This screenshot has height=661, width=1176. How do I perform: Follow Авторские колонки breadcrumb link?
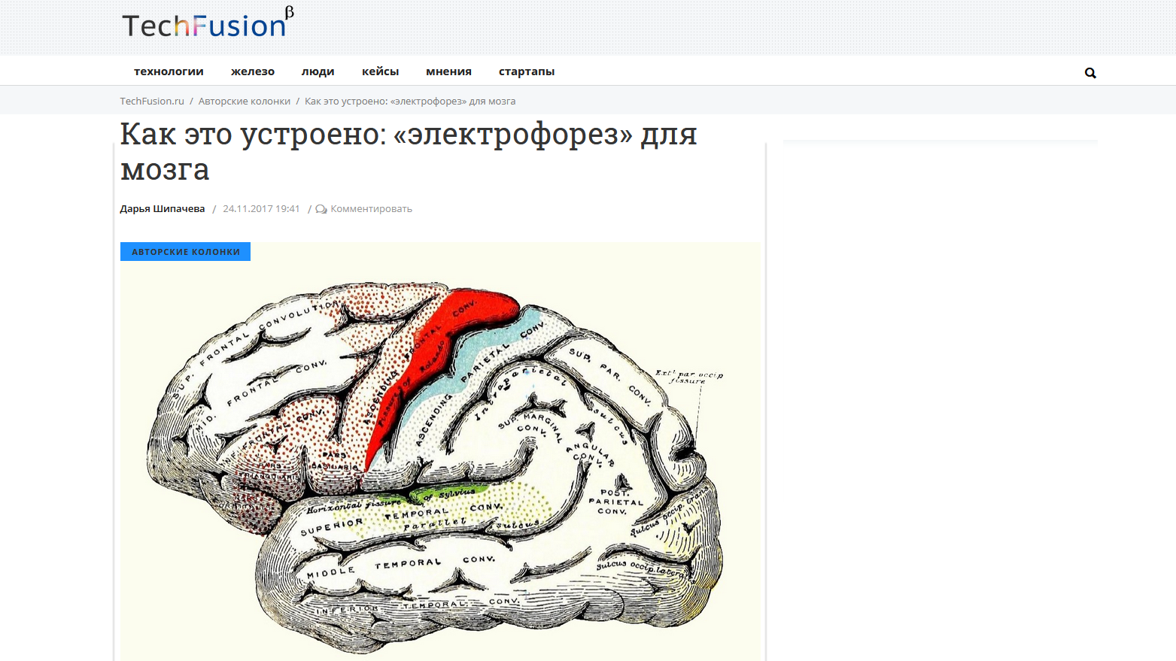pyautogui.click(x=245, y=101)
